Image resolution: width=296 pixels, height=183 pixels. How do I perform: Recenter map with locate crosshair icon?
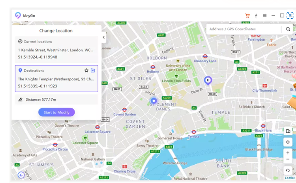pos(288,142)
